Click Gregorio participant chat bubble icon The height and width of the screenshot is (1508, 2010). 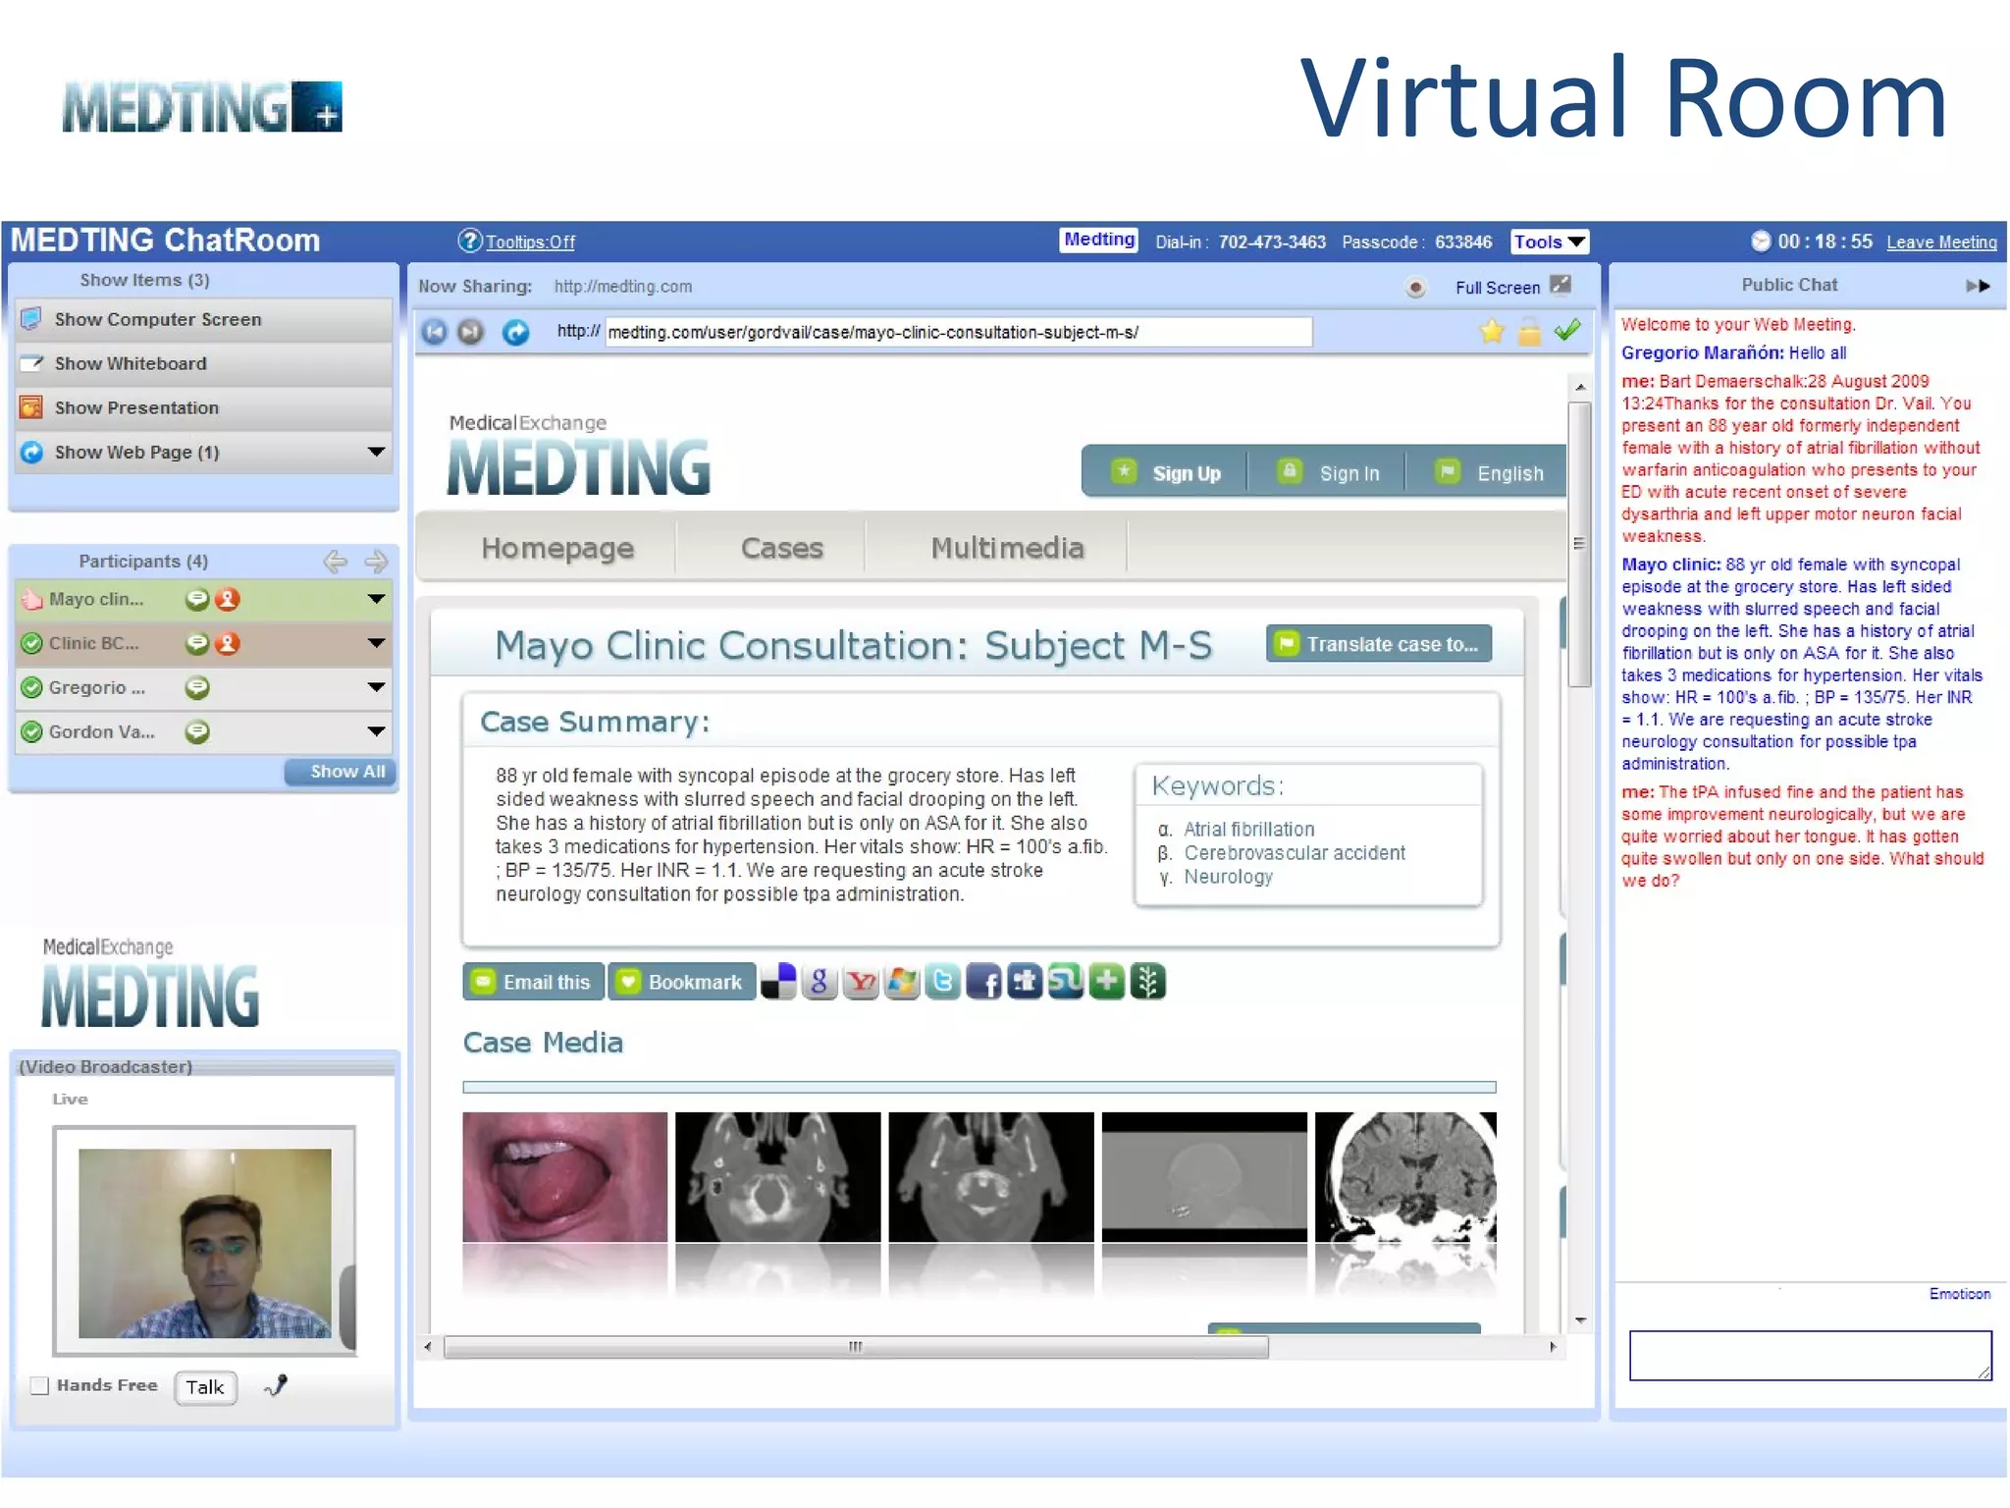point(197,687)
